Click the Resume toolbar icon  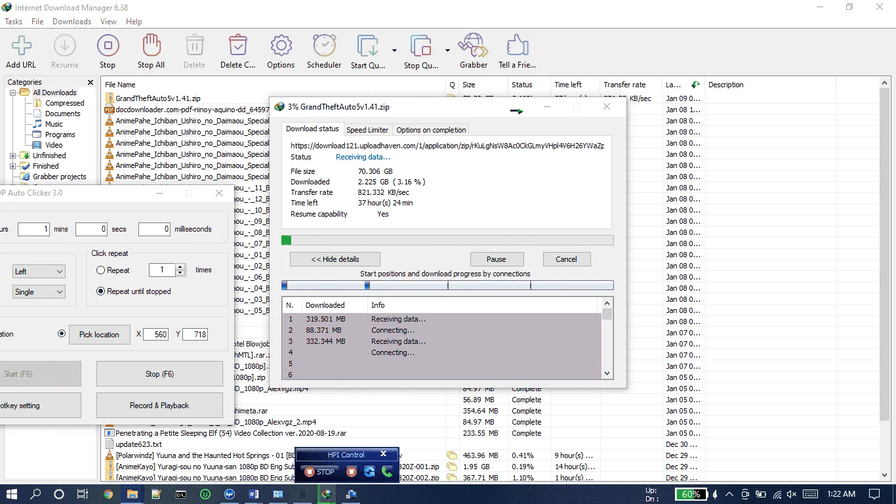click(x=64, y=46)
